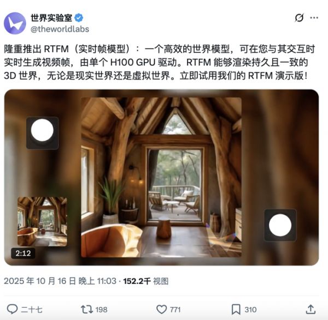View the 152.2千 视图 analytics
Screen dimensions: 328x320
(146, 281)
